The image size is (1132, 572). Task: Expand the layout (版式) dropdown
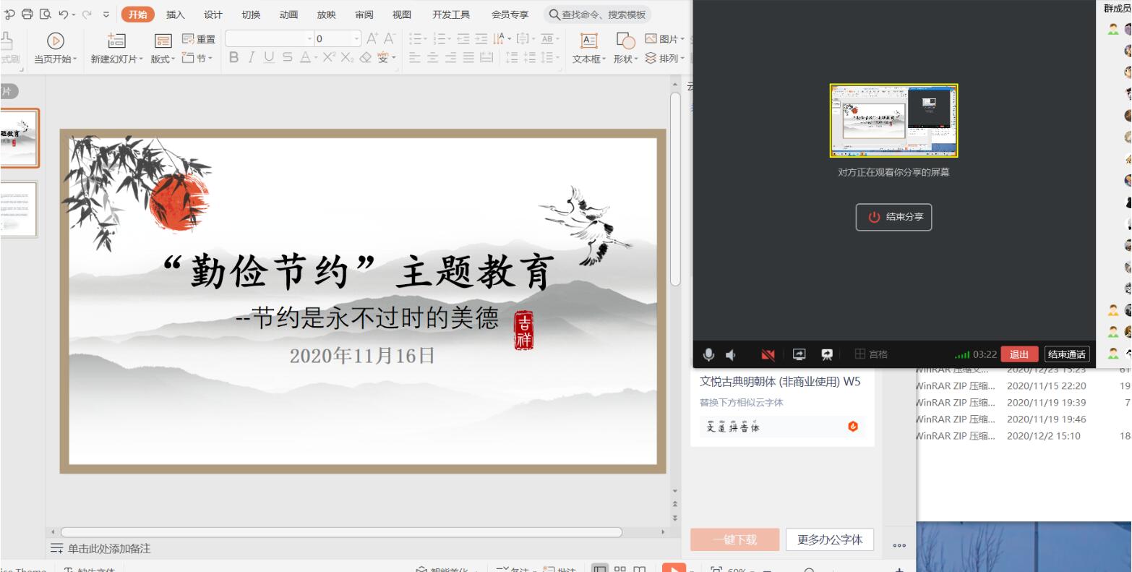(x=163, y=59)
